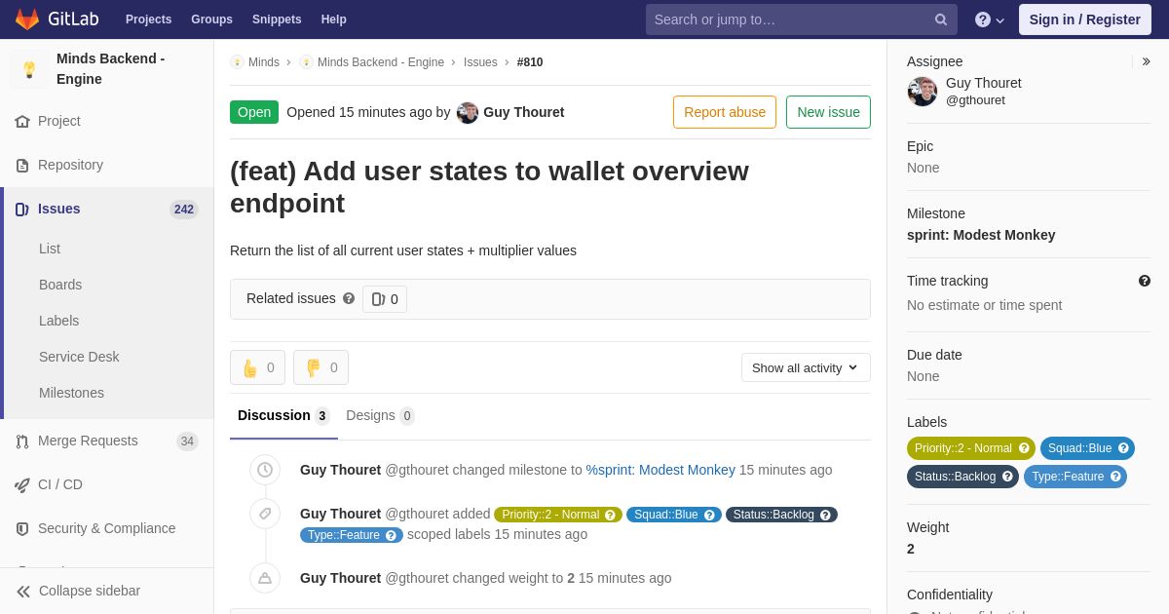Click the Issues sidebar icon
This screenshot has width=1169, height=614.
point(22,210)
